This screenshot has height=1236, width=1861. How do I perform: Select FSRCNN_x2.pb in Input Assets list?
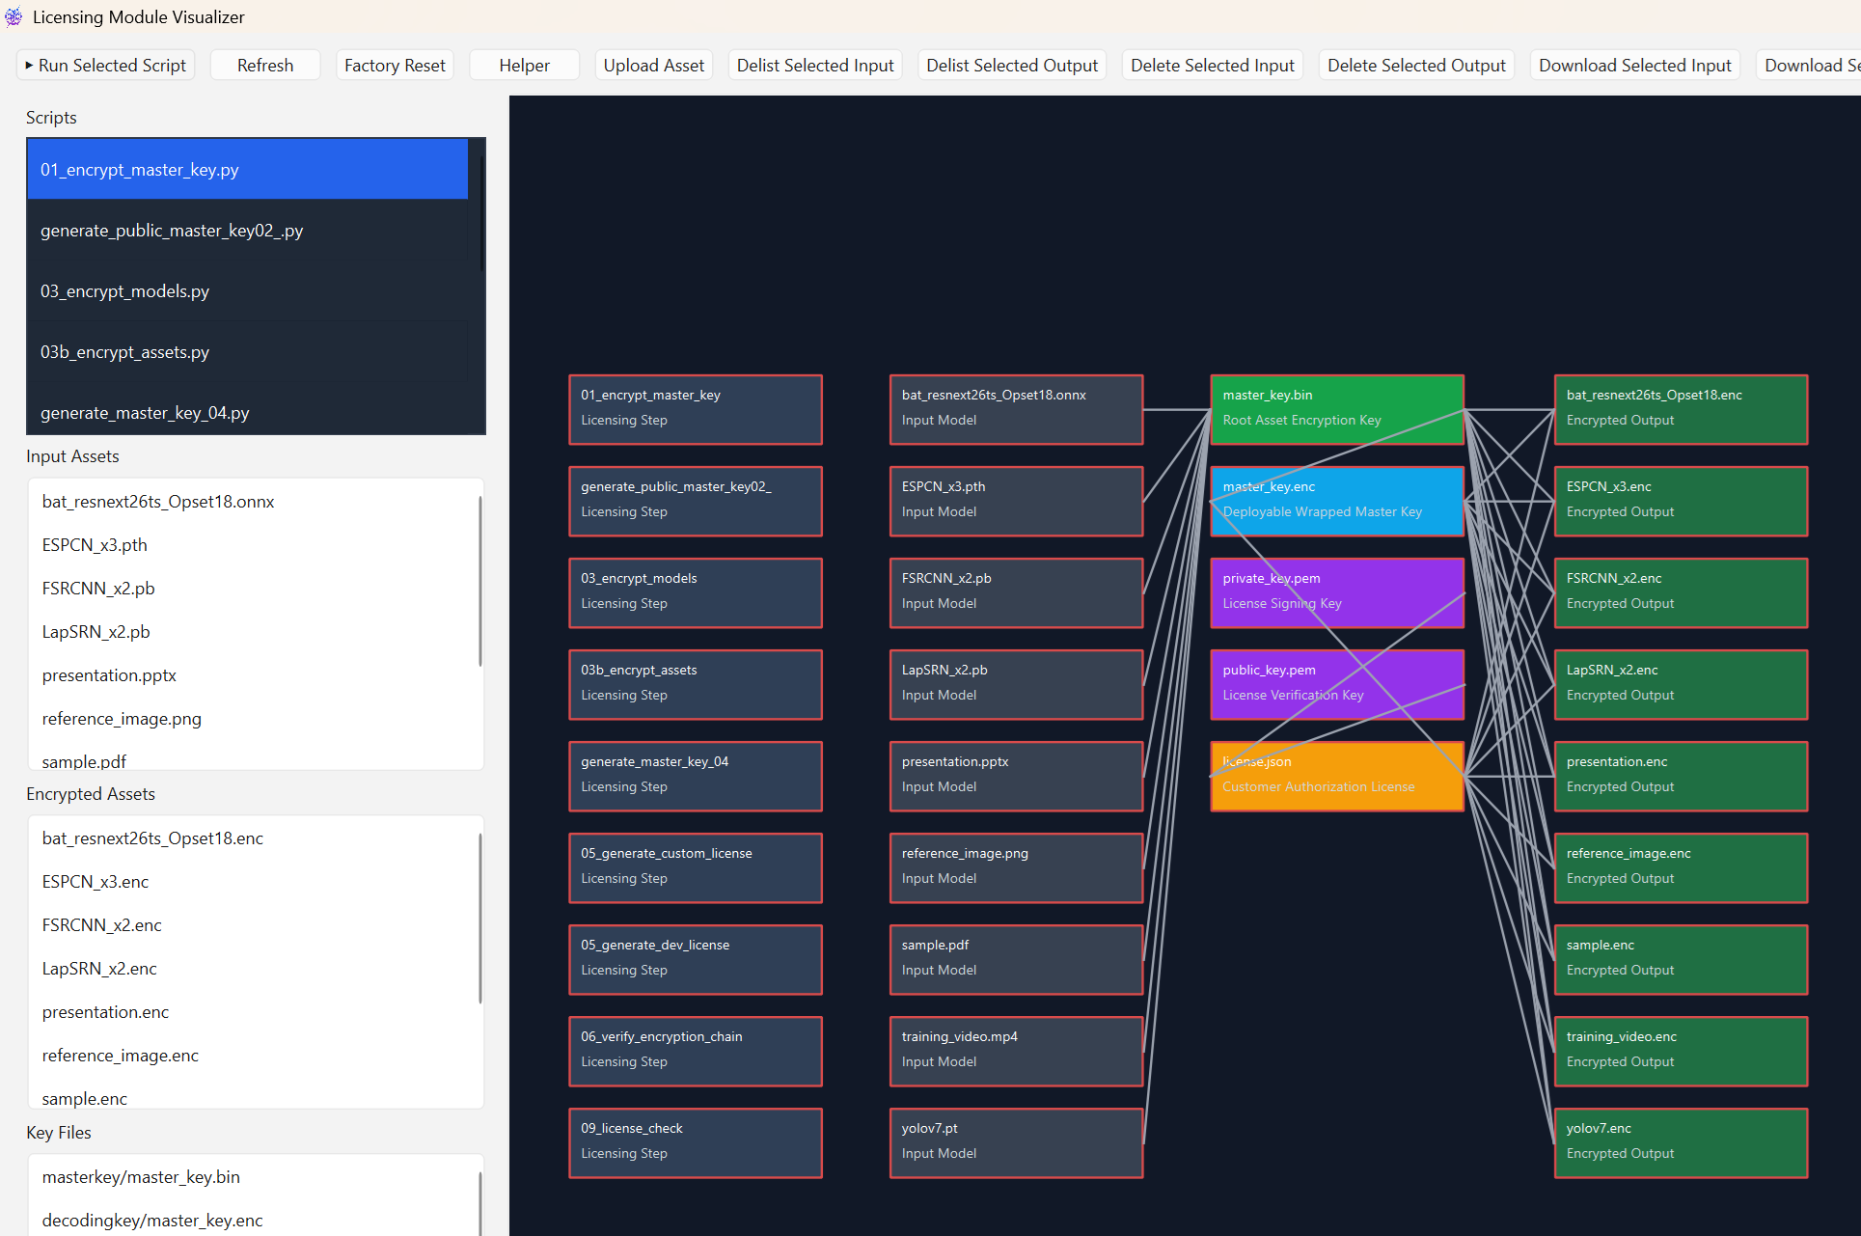[x=253, y=588]
